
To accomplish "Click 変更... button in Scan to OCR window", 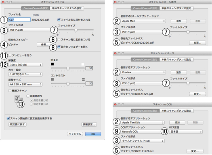I will coord(195,151).
